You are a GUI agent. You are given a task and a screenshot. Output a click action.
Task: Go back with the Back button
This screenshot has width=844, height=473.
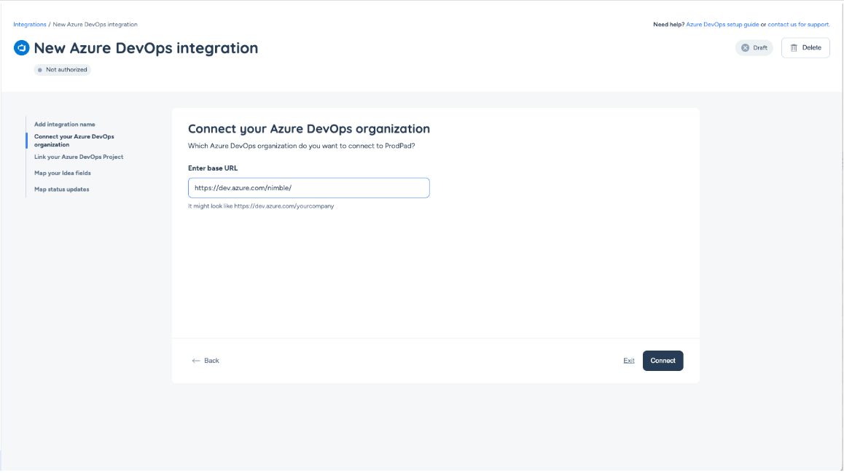point(206,361)
